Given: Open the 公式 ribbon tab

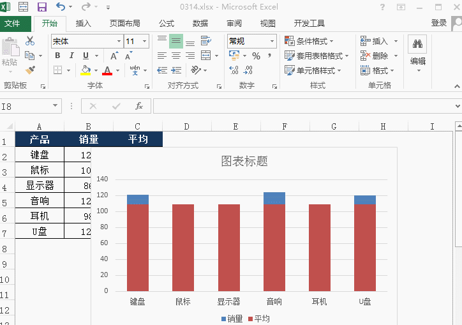Looking at the screenshot, I should tap(167, 23).
